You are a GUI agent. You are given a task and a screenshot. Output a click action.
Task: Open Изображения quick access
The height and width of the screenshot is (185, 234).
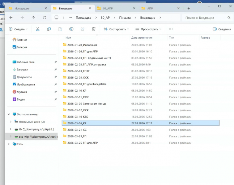click(24, 85)
